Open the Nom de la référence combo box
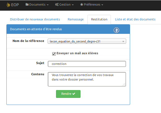The image size is (161, 113). (x=87, y=41)
